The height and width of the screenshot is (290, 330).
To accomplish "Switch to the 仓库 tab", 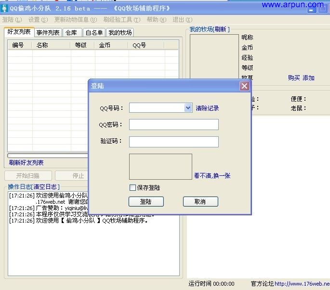I will (x=72, y=32).
